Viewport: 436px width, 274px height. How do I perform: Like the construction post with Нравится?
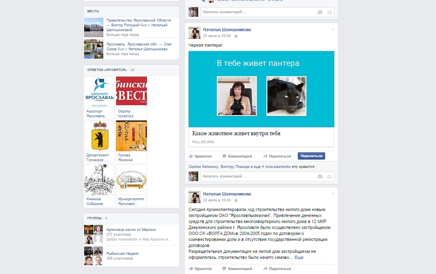pyautogui.click(x=200, y=269)
